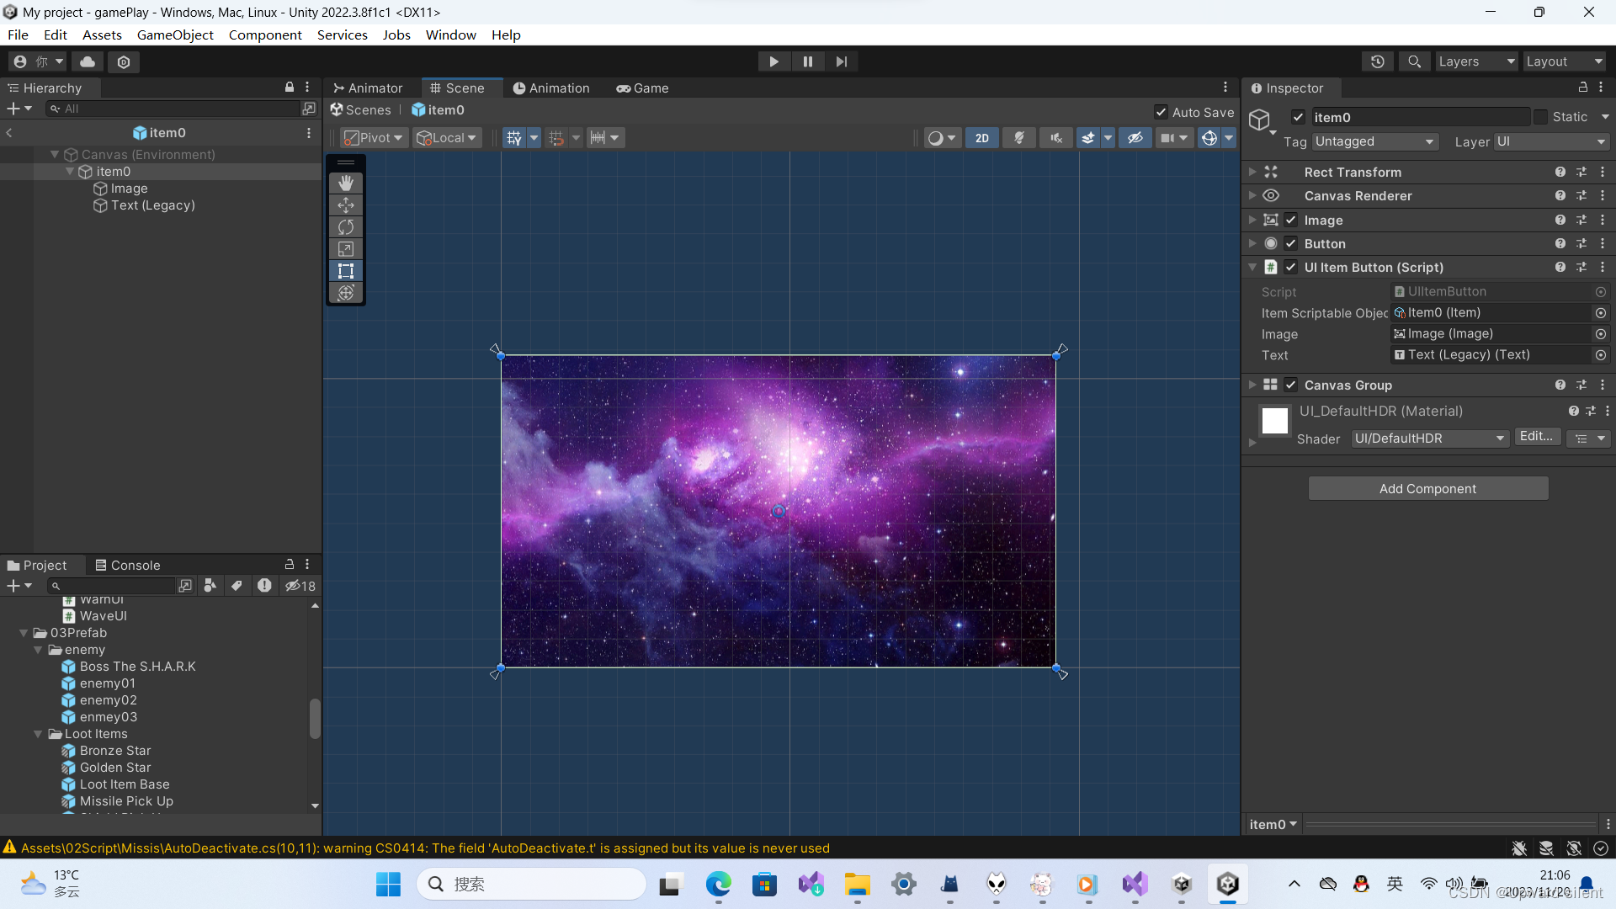
Task: Open the Layers dropdown
Action: pyautogui.click(x=1475, y=61)
